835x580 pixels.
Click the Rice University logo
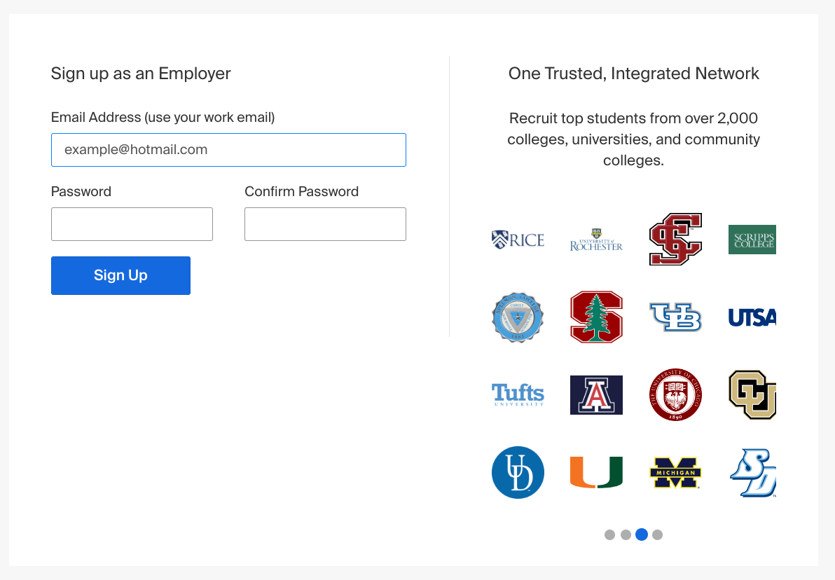518,240
